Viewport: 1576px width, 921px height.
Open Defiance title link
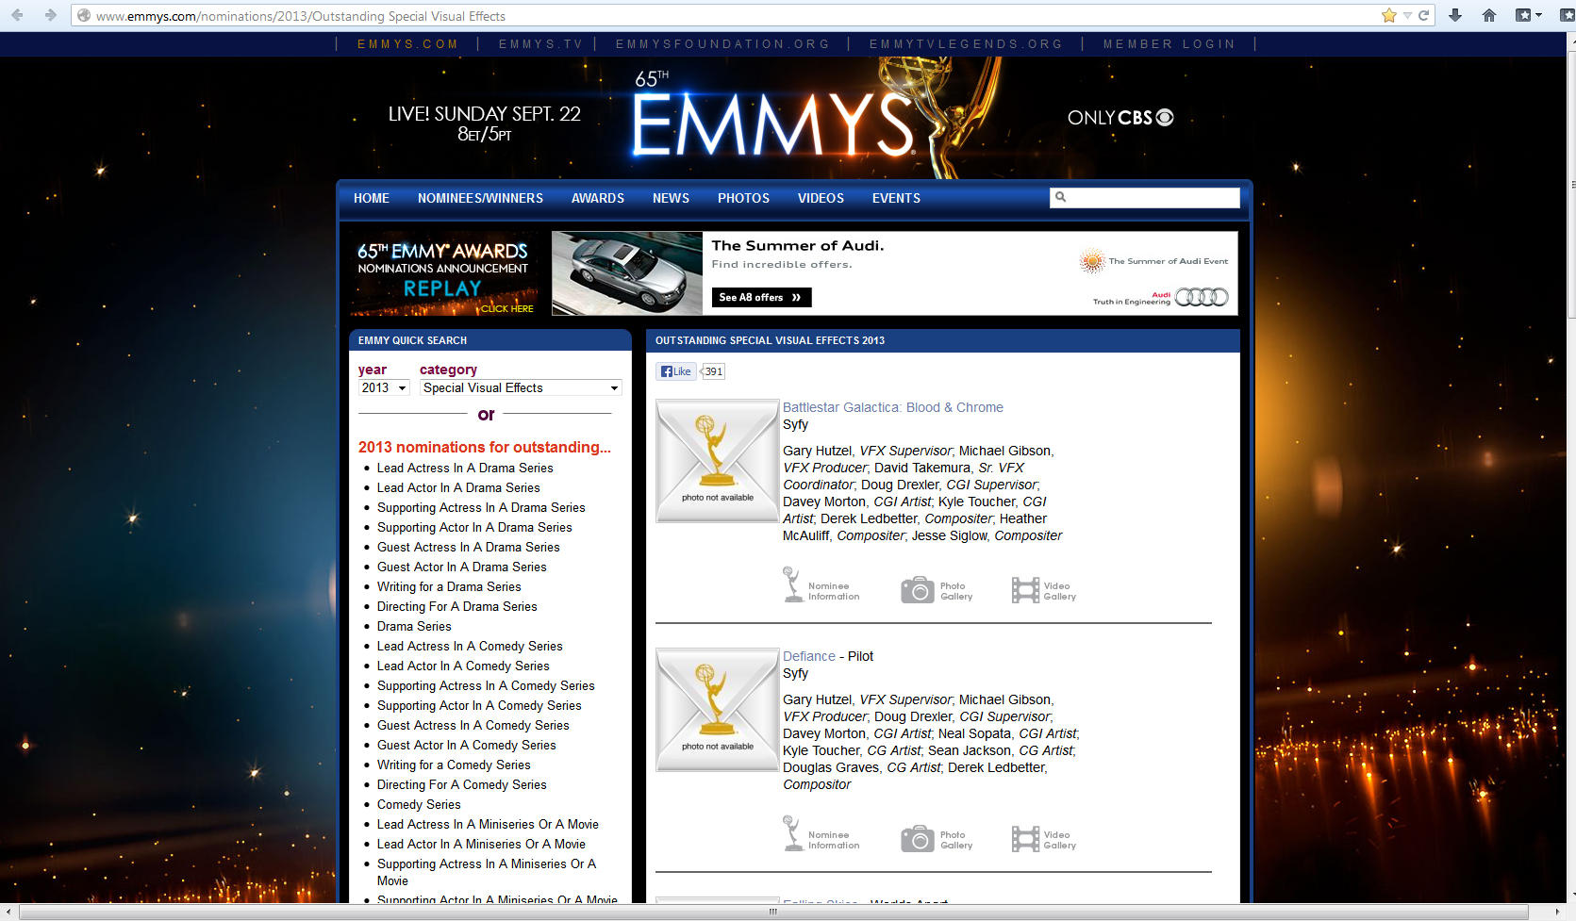coord(809,656)
